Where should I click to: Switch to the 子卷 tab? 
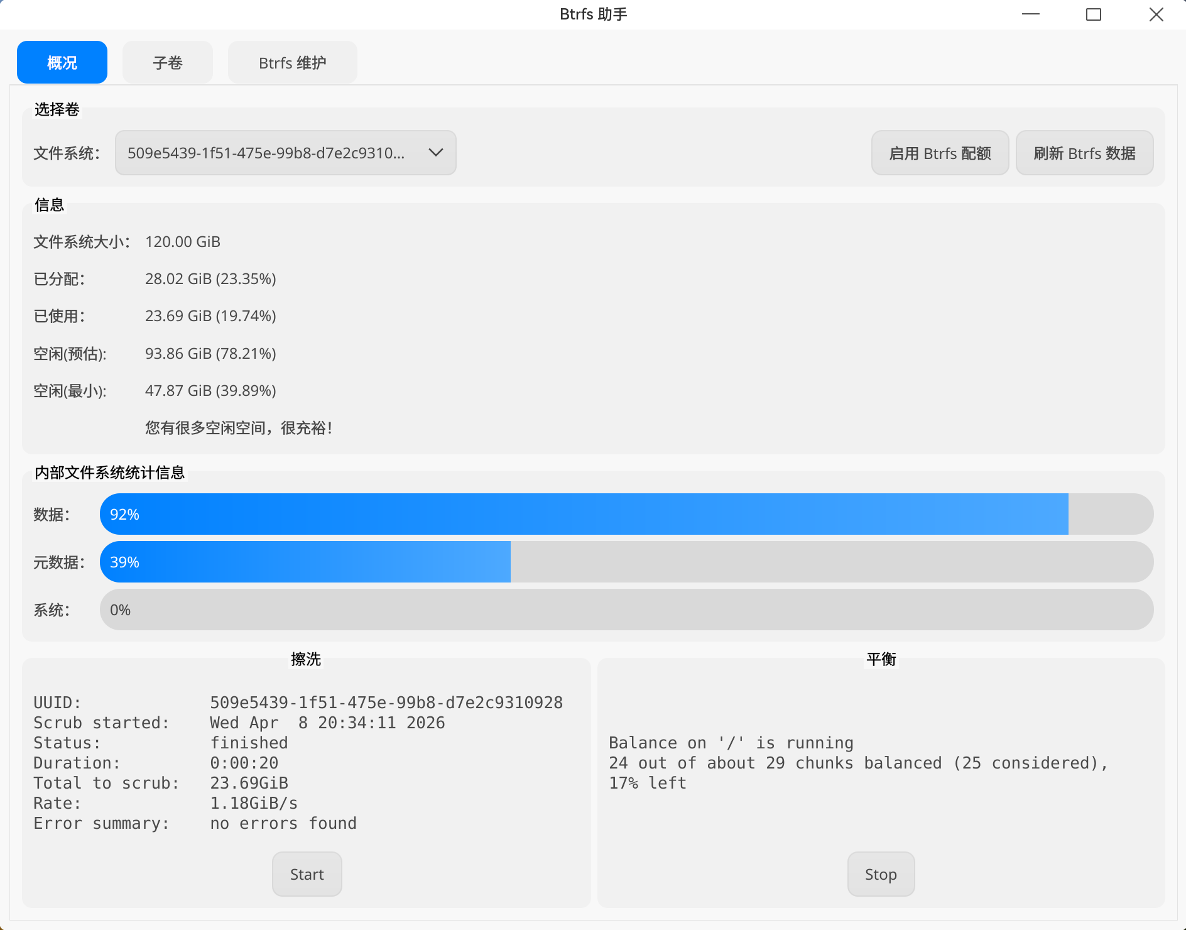coord(167,62)
